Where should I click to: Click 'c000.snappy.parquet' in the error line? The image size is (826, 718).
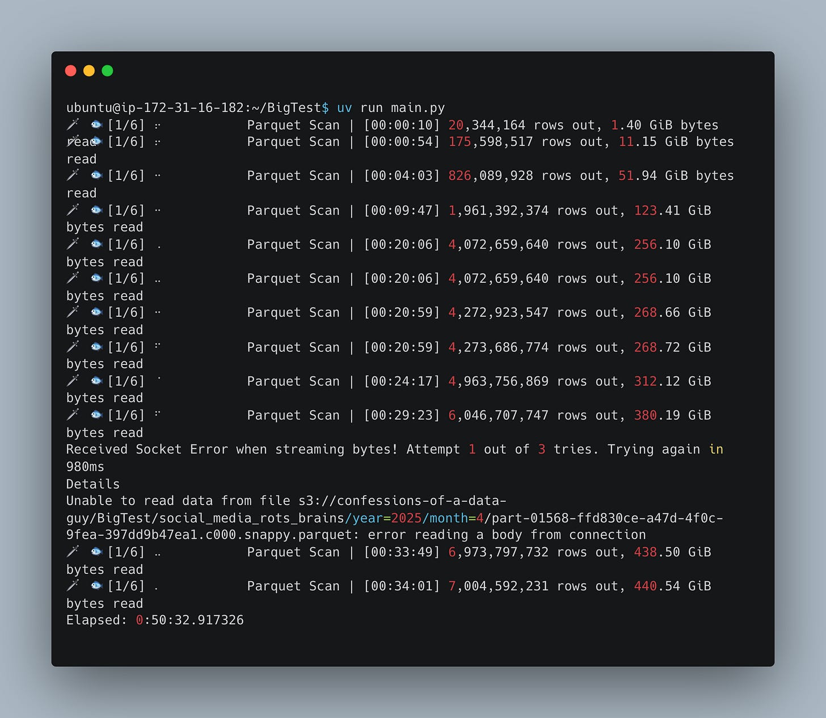pos(283,535)
